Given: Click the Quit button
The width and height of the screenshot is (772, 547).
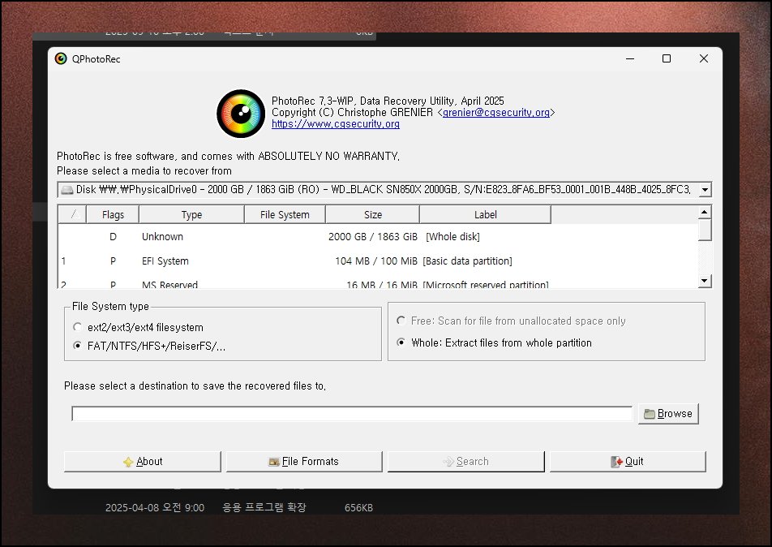Looking at the screenshot, I should click(628, 462).
